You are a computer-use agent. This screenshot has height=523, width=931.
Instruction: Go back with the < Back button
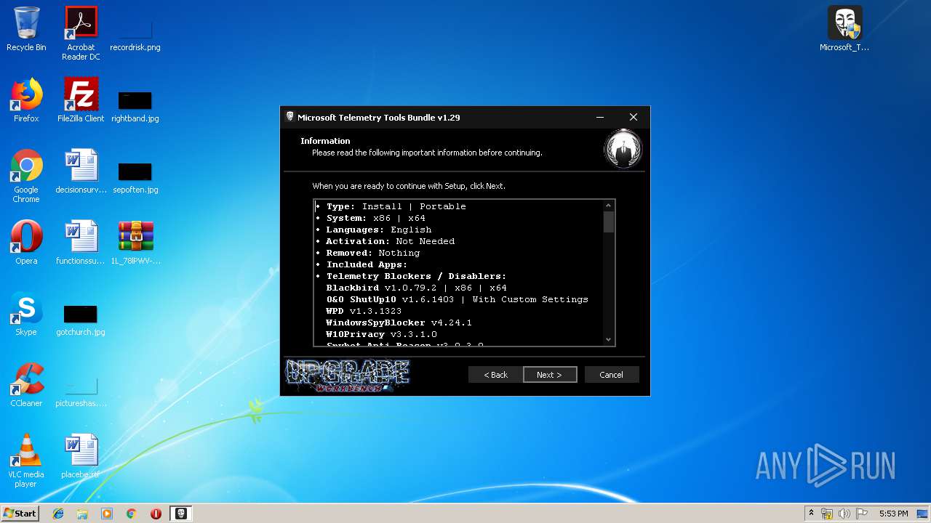(495, 375)
